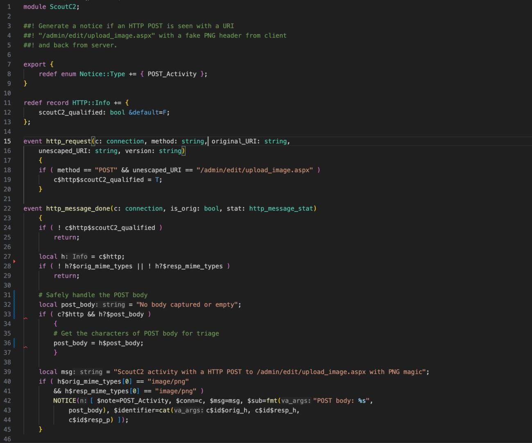The width and height of the screenshot is (532, 443).
Task: Click "return;" on line 25
Action: click(x=67, y=237)
